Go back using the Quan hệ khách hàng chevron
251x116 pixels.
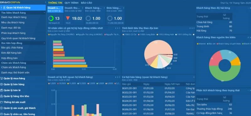tap(1, 8)
